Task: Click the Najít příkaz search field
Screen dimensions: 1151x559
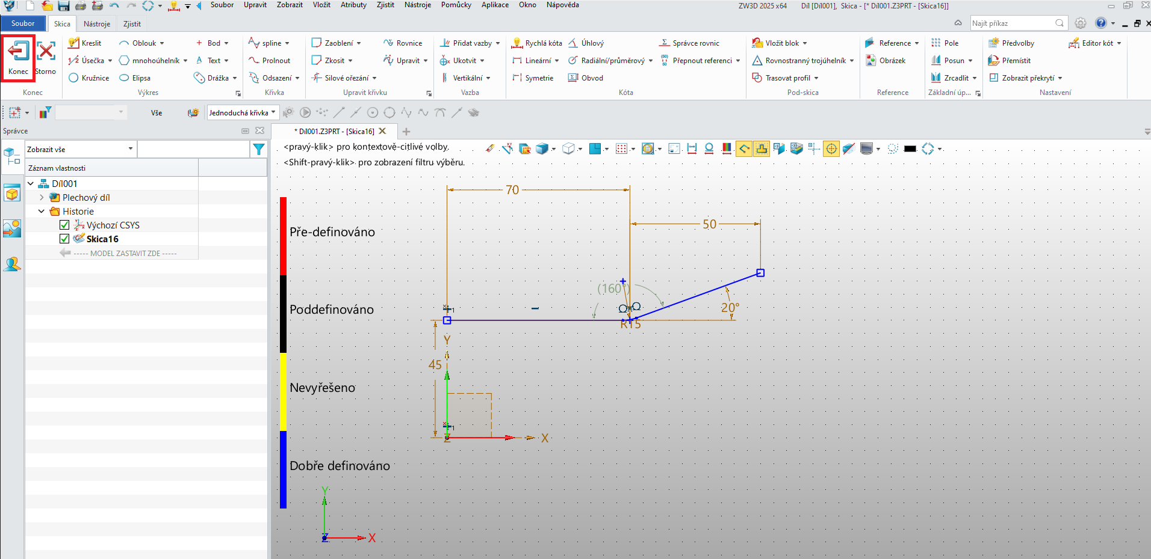Action: point(1018,23)
